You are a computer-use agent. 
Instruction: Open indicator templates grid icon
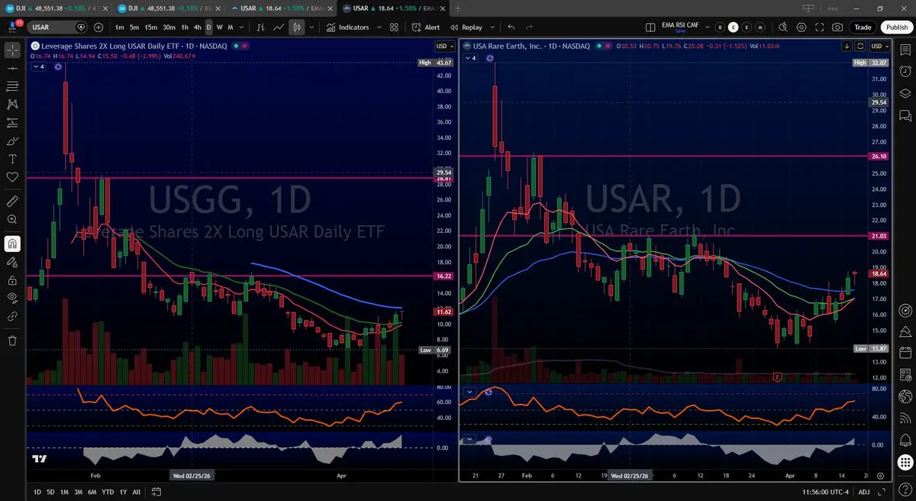click(x=394, y=27)
